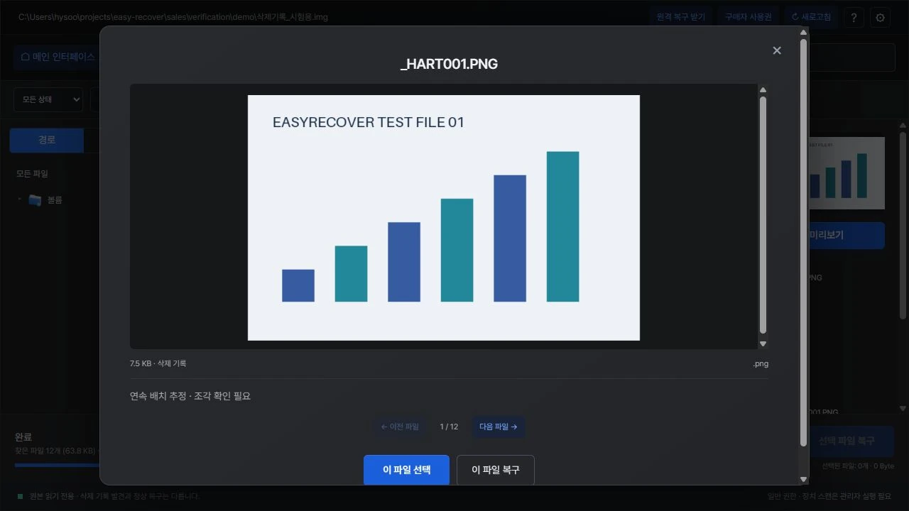Click 원격 복구 받기 button
Screen dimensions: 909x511
click(x=681, y=17)
